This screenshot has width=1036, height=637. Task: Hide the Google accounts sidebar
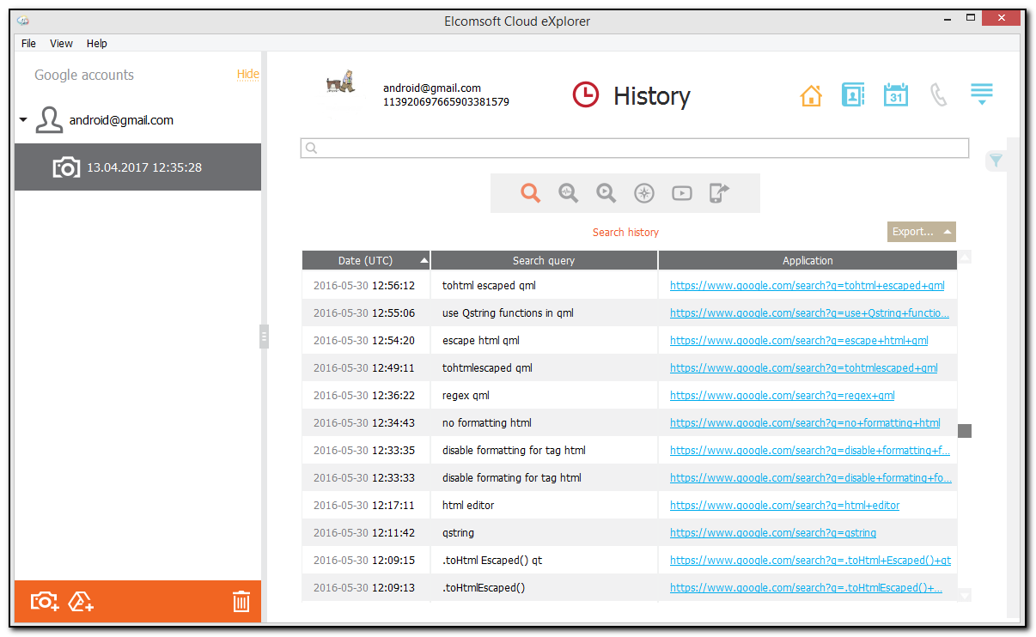248,75
